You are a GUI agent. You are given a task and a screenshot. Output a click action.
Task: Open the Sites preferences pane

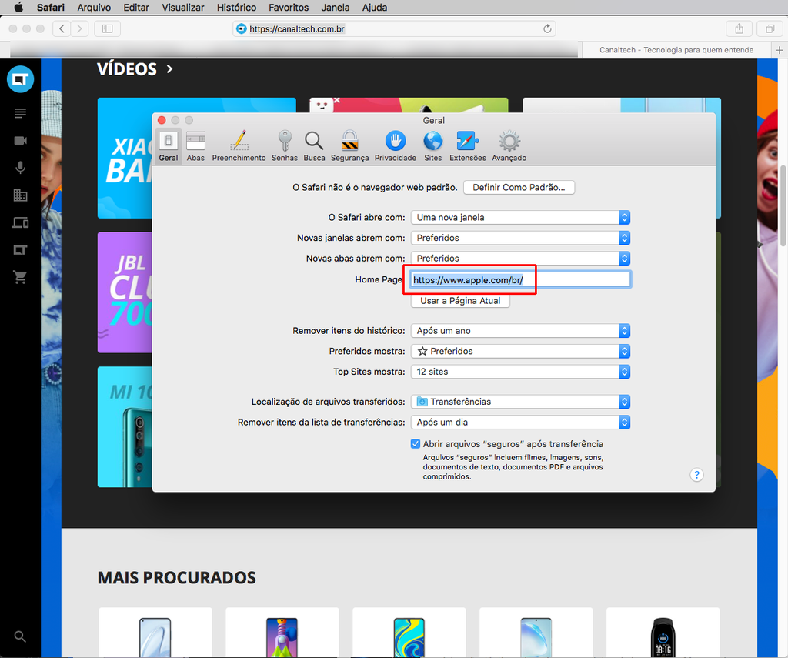(432, 145)
